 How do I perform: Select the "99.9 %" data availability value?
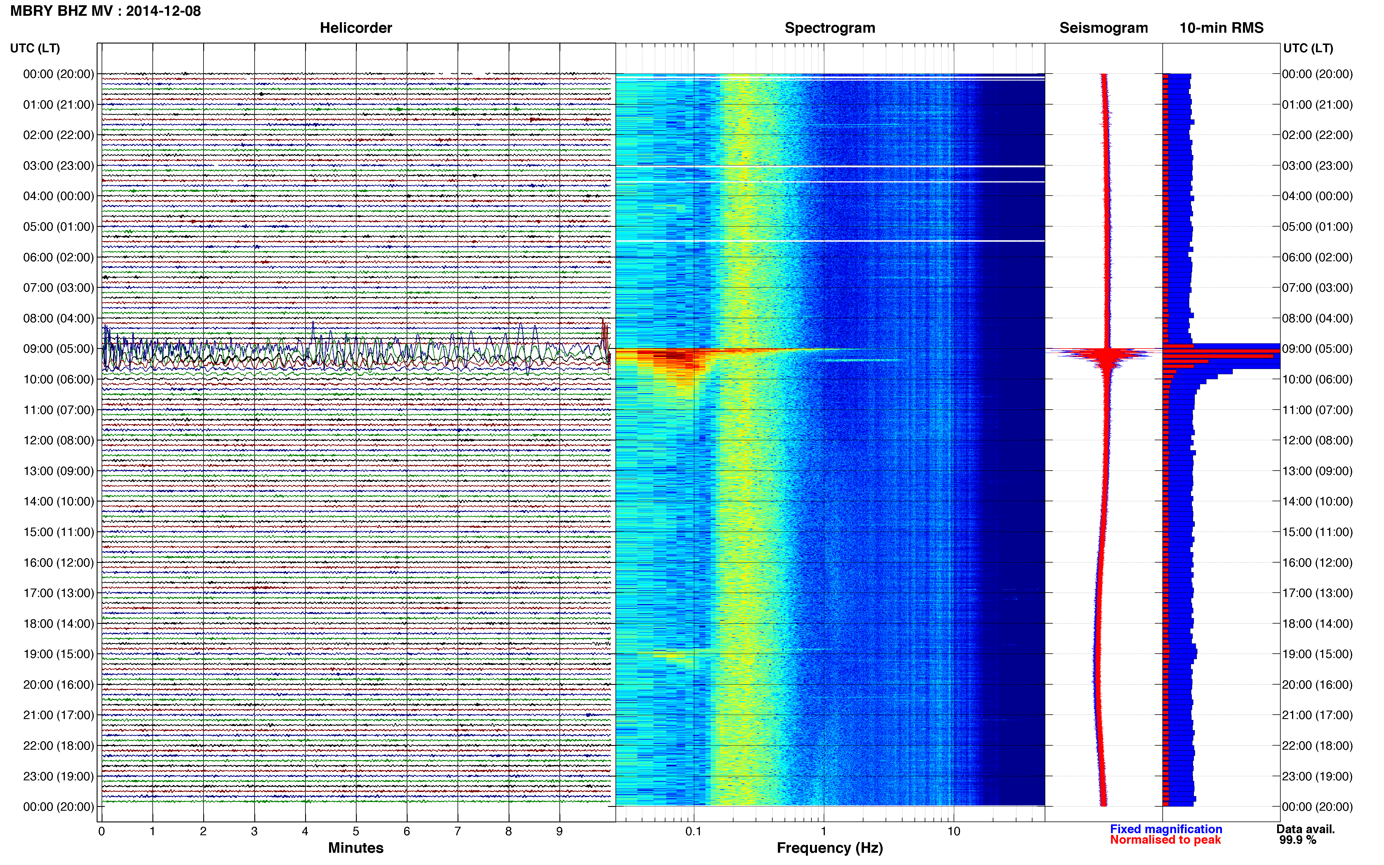tap(1298, 840)
